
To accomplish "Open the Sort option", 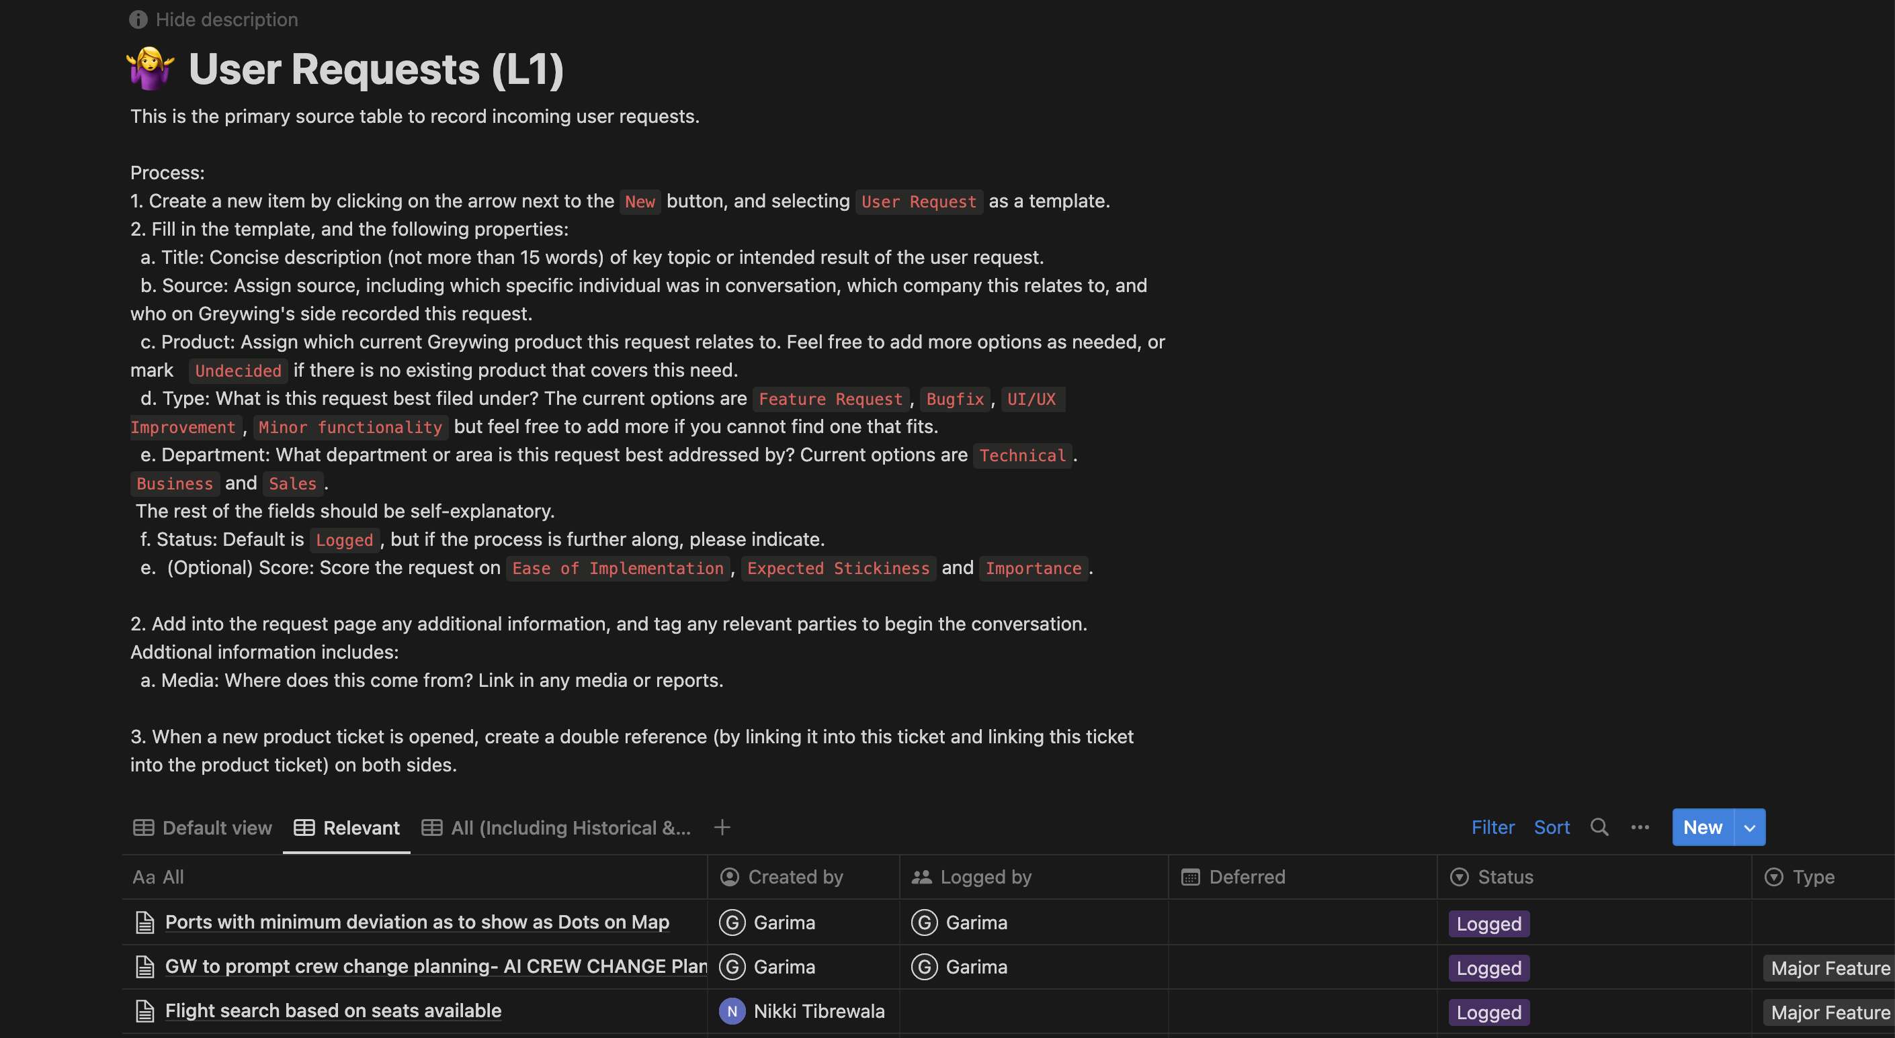I will (1552, 827).
